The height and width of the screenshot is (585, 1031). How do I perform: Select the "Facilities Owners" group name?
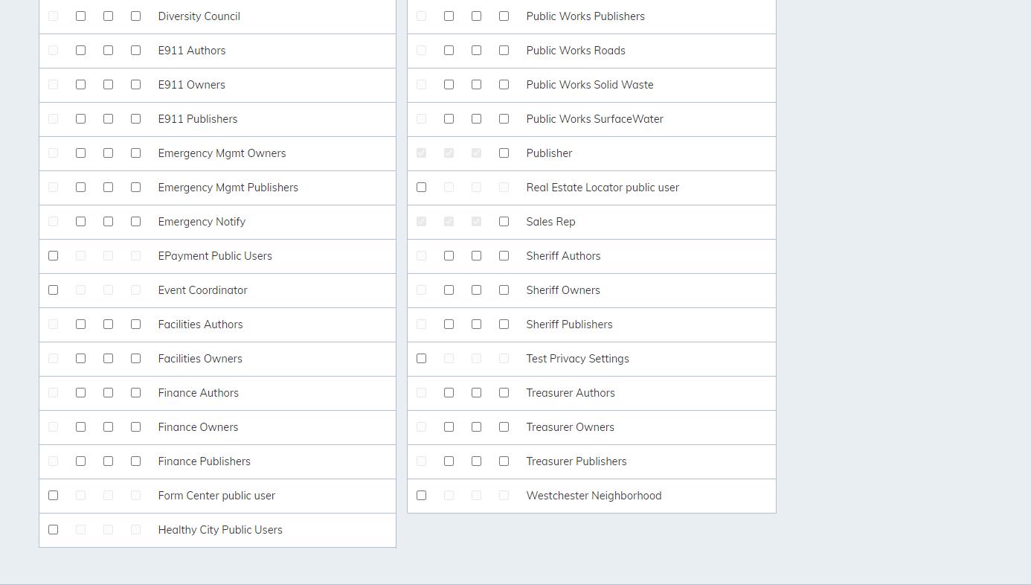click(x=200, y=359)
